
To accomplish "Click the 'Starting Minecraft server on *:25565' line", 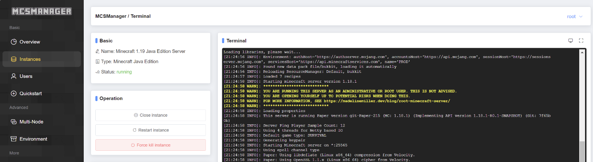I will 285,145.
